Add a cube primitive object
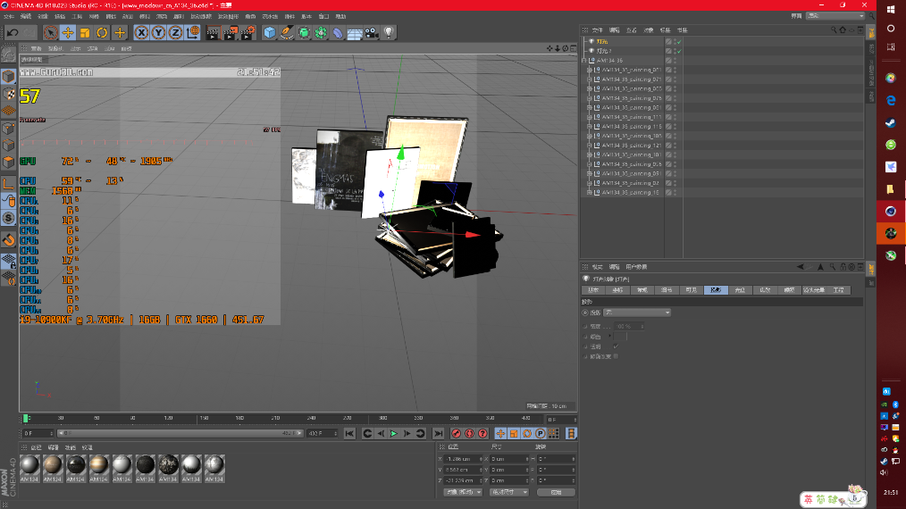 270,33
